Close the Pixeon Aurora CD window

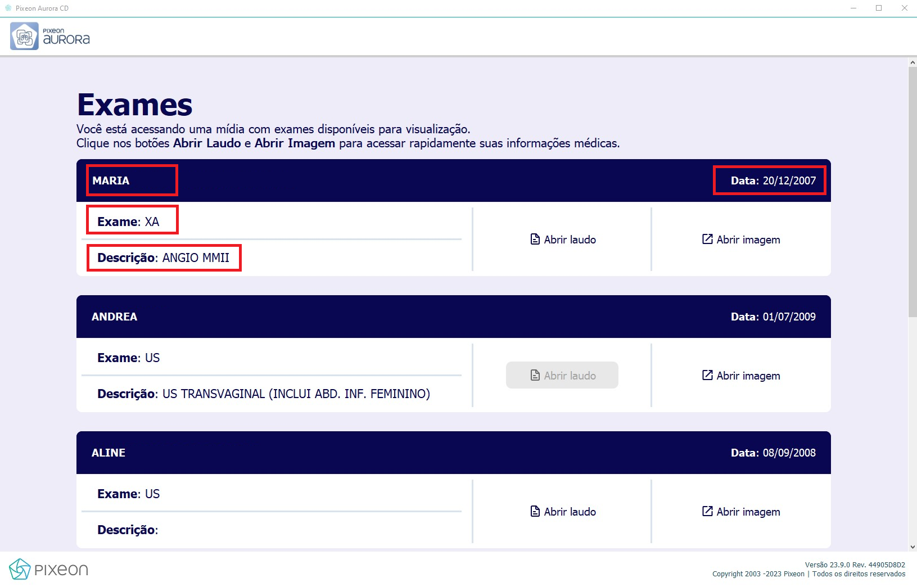click(x=904, y=8)
